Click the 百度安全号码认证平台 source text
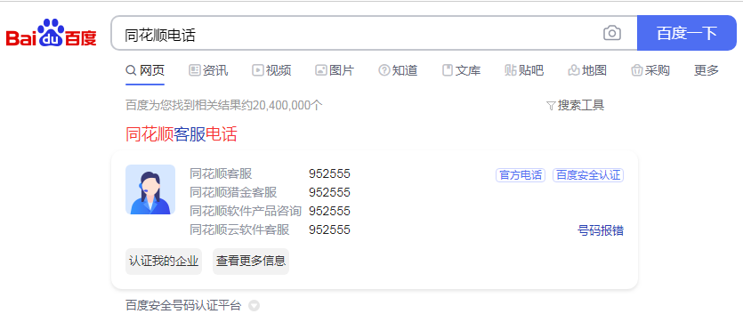 coord(183,305)
